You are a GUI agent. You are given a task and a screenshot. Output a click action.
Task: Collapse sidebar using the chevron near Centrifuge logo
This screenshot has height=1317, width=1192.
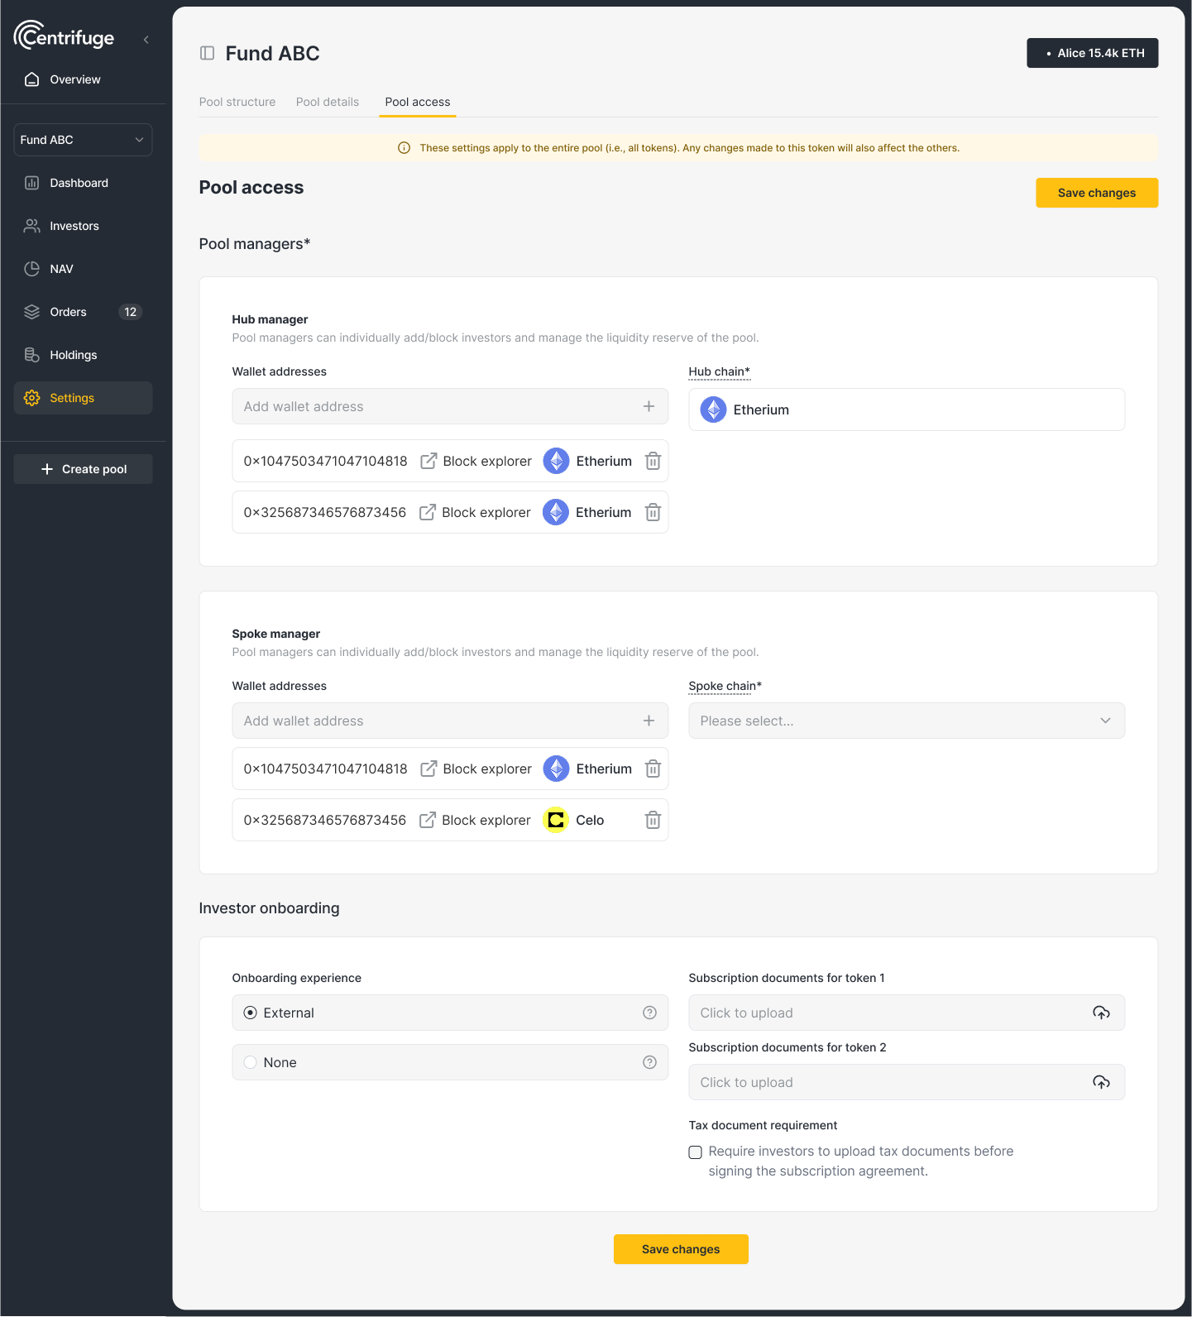[146, 40]
